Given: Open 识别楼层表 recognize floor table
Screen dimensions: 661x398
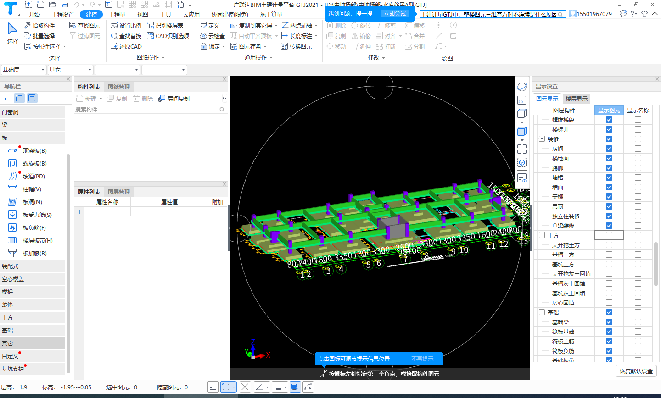Looking at the screenshot, I should click(165, 25).
